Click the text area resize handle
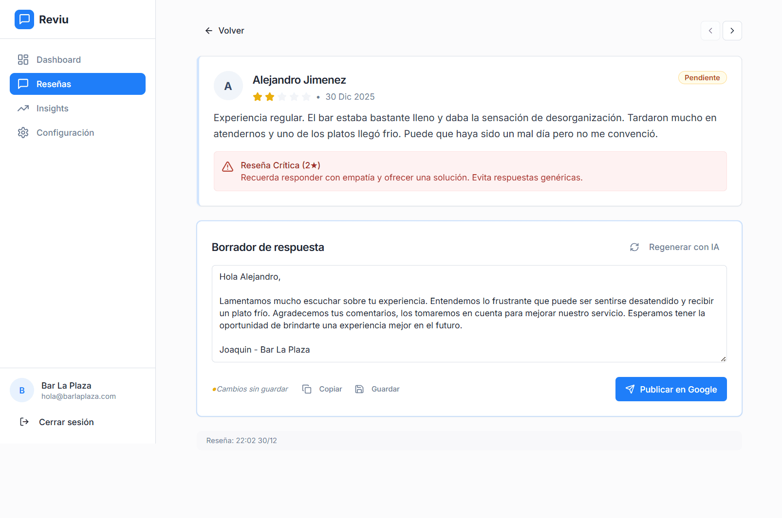Viewport: 782px width, 518px height. (723, 359)
